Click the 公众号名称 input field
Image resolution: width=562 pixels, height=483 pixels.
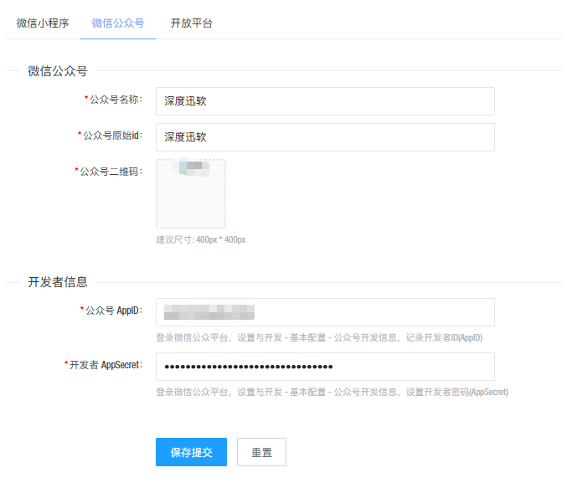pyautogui.click(x=325, y=101)
